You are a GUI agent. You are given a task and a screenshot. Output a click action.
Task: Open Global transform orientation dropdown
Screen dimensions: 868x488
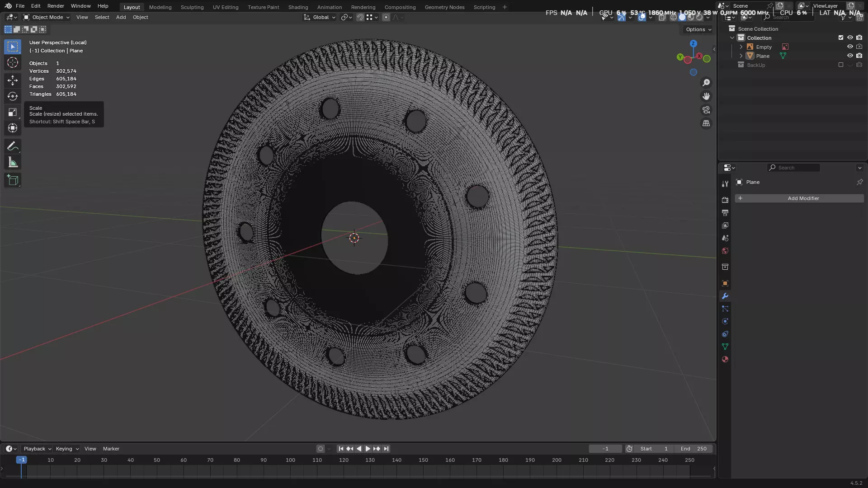(x=320, y=17)
